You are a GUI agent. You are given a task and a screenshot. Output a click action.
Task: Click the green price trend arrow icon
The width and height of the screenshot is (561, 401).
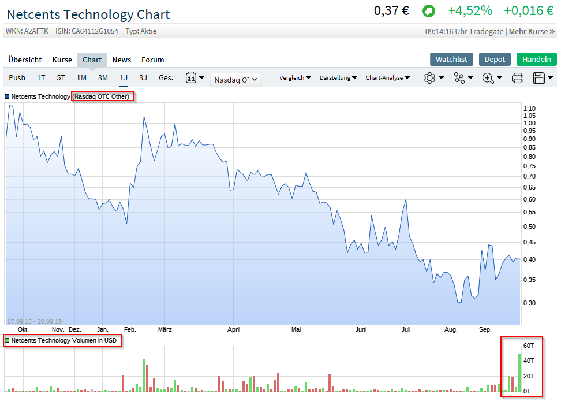pyautogui.click(x=429, y=11)
